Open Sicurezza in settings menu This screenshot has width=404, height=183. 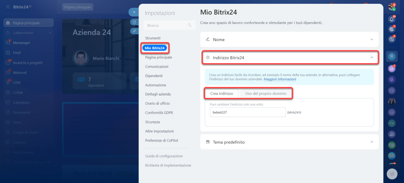[152, 122]
